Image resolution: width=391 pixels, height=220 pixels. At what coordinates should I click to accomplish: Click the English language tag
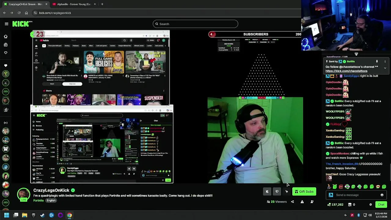(x=51, y=200)
